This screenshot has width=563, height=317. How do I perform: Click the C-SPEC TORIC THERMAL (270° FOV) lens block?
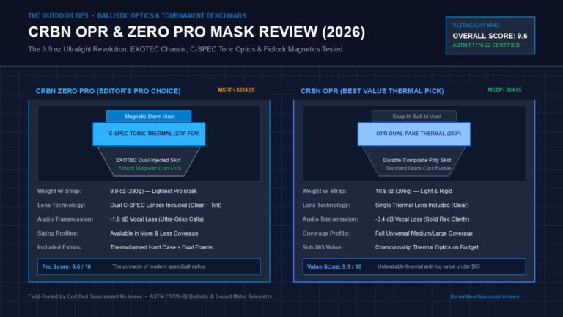(149, 134)
